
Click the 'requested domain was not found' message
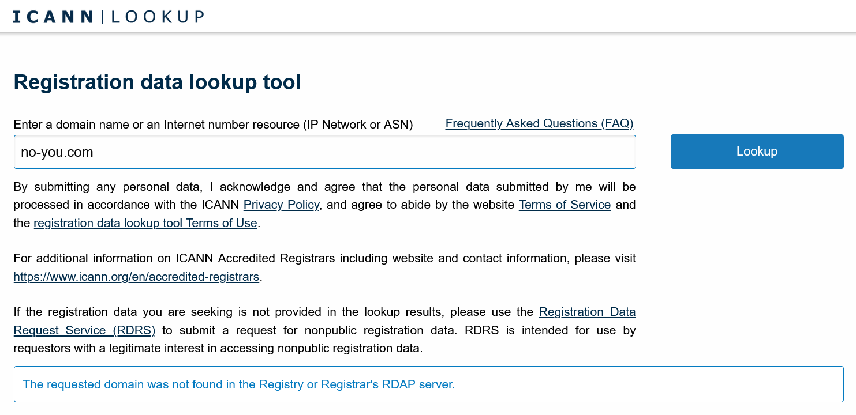click(239, 384)
